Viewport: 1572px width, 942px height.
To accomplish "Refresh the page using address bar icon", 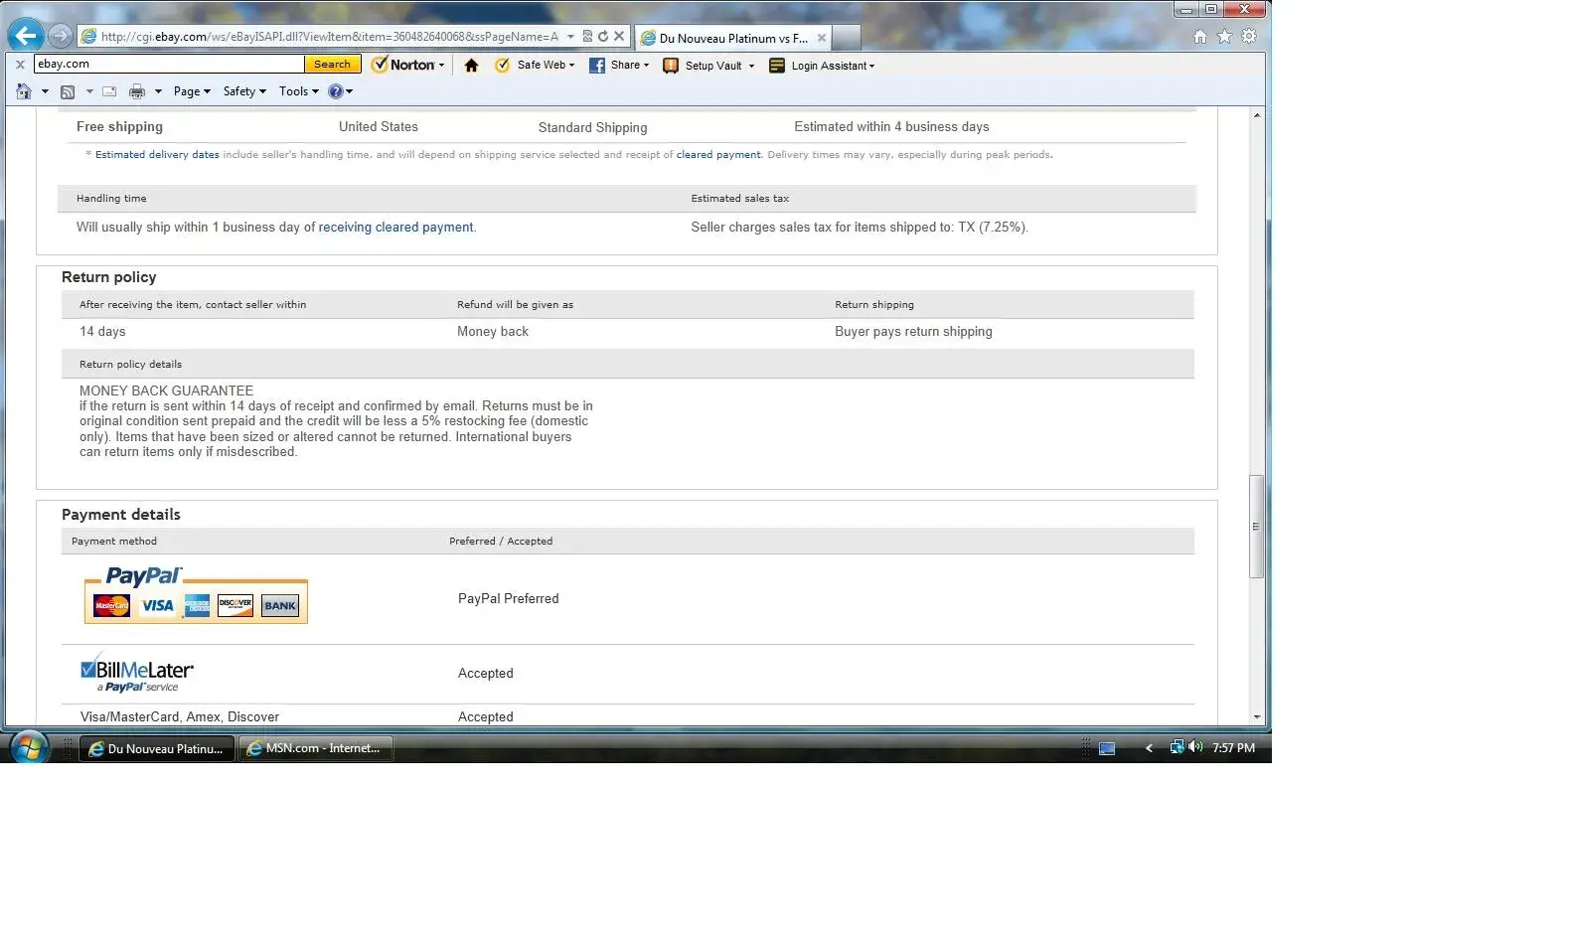I will coord(602,36).
